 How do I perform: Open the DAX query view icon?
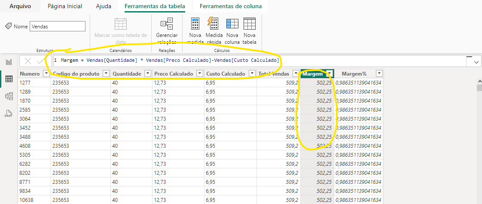coord(9,114)
